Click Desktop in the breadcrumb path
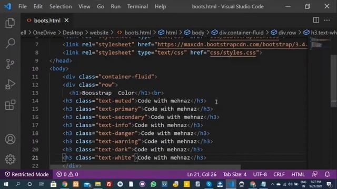The height and width of the screenshot is (189, 337). click(73, 33)
